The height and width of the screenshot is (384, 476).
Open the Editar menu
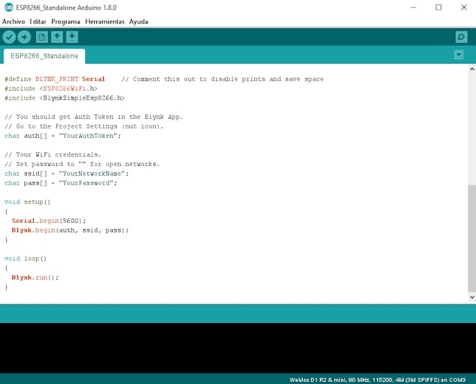(38, 21)
